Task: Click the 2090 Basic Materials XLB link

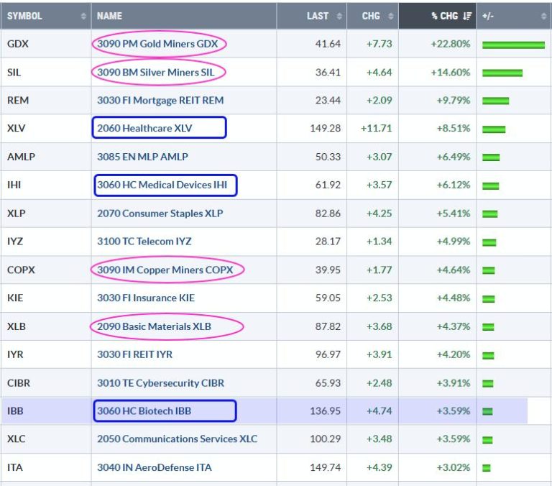Action: point(154,326)
